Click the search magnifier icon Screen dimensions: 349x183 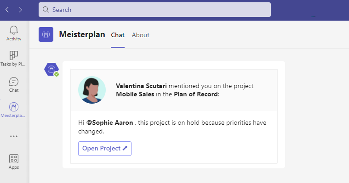[x=46, y=10]
